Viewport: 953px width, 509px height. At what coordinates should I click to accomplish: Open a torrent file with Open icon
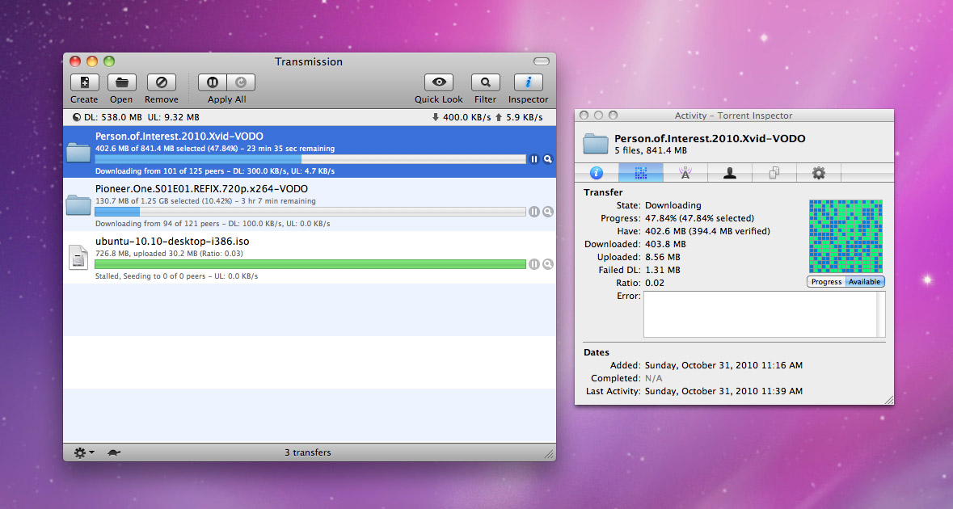tap(121, 82)
